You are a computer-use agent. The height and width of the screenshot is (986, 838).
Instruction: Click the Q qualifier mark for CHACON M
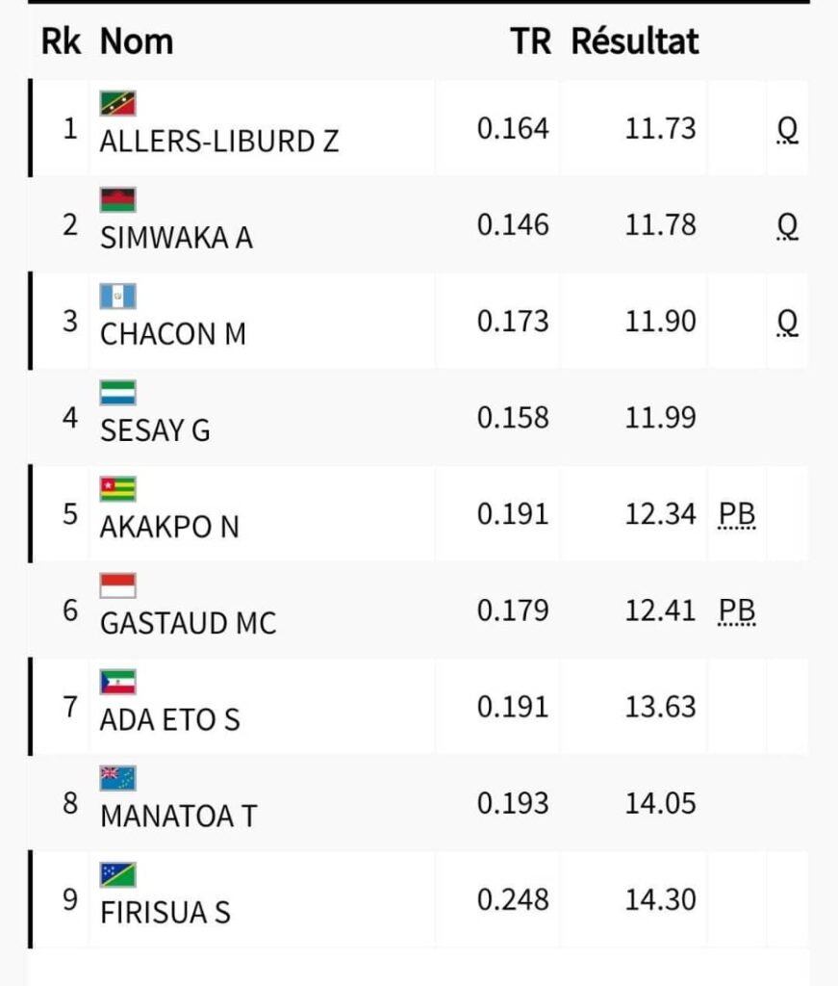pos(787,323)
